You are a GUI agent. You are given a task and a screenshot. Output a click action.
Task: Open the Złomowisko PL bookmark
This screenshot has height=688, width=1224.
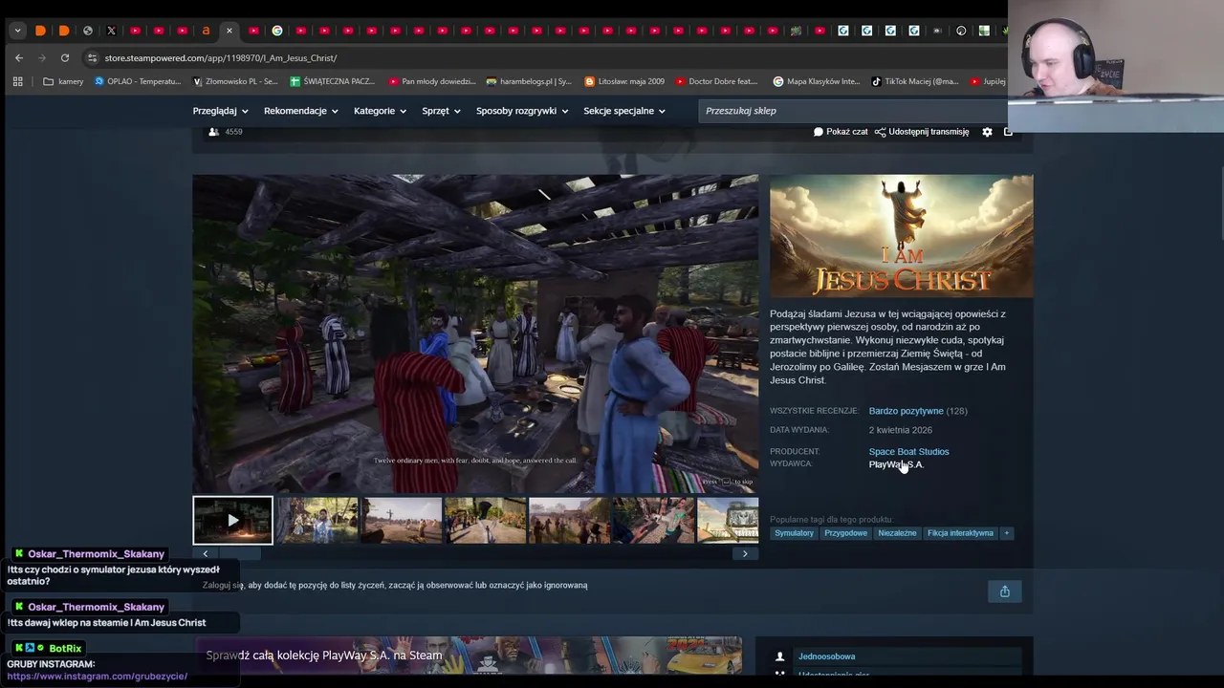235,81
